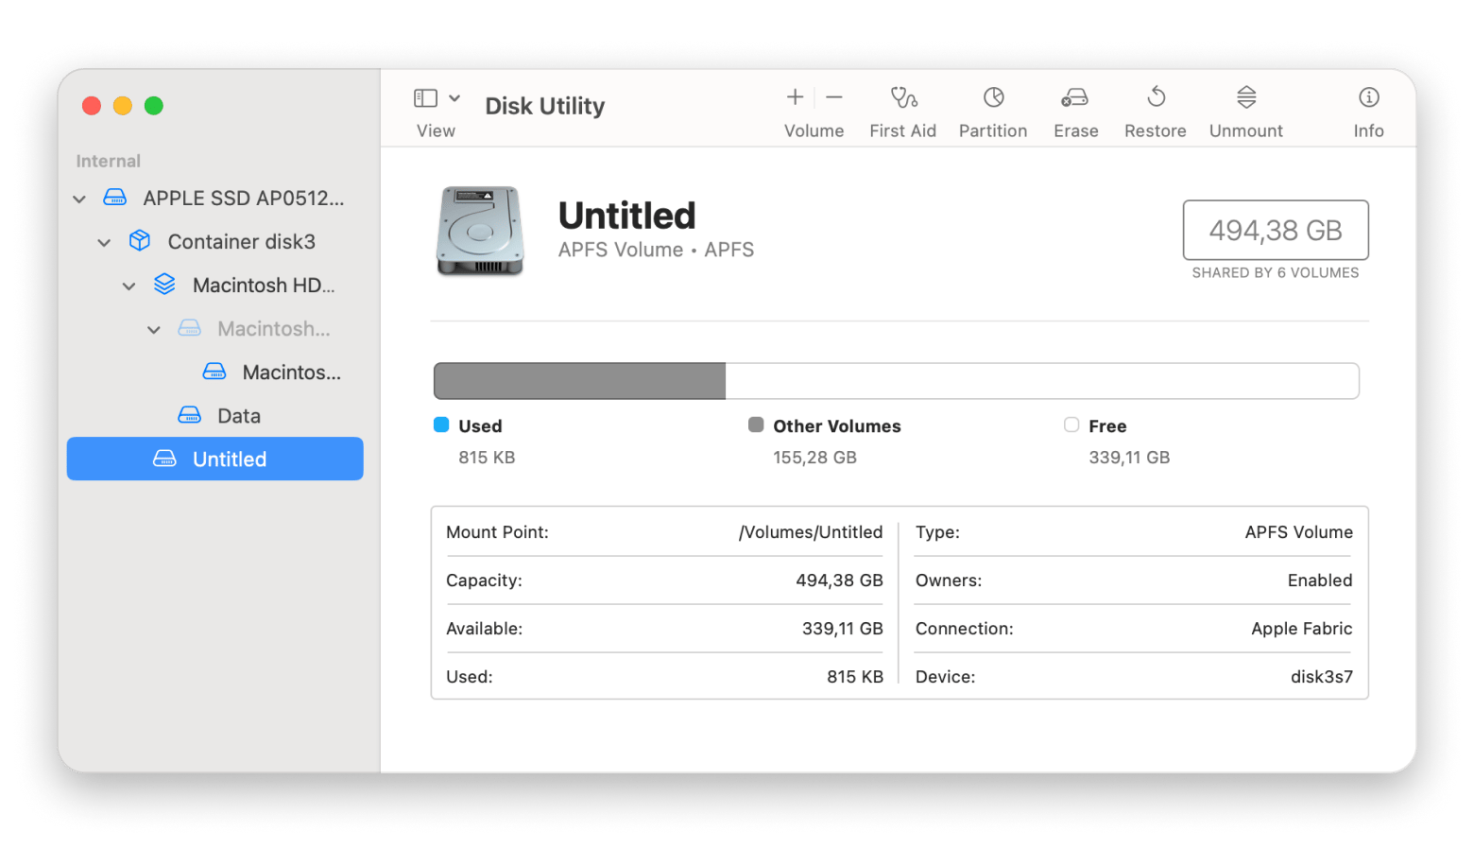The height and width of the screenshot is (849, 1474).
Task: Collapse the Macintosh HD volume group
Action: [129, 286]
